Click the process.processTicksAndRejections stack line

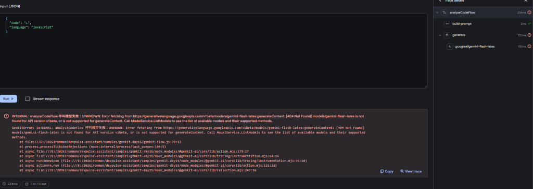93,146
